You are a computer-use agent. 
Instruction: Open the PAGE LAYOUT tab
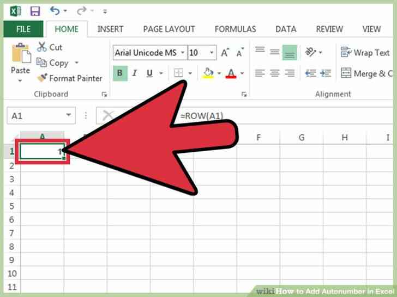click(169, 29)
